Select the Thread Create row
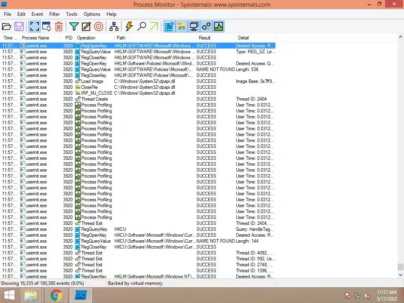The height and width of the screenshot is (303, 404). 138,99
